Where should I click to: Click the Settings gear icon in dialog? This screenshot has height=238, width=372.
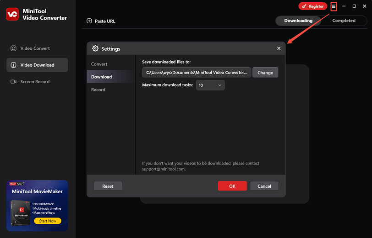pyautogui.click(x=95, y=48)
